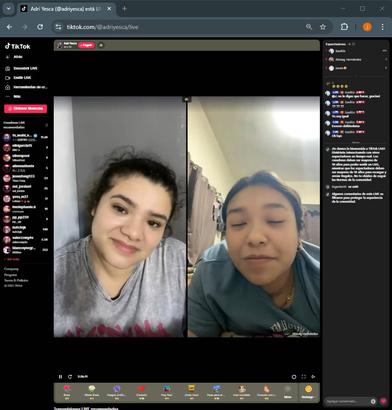Pause the live stream playback
Image resolution: width=392 pixels, height=410 pixels.
[60, 377]
